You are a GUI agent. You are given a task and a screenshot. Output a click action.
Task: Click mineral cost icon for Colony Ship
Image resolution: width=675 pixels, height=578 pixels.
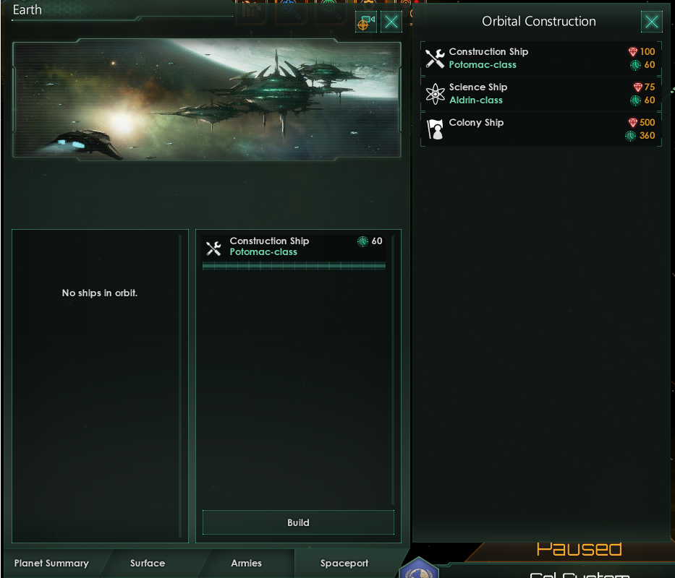(632, 123)
